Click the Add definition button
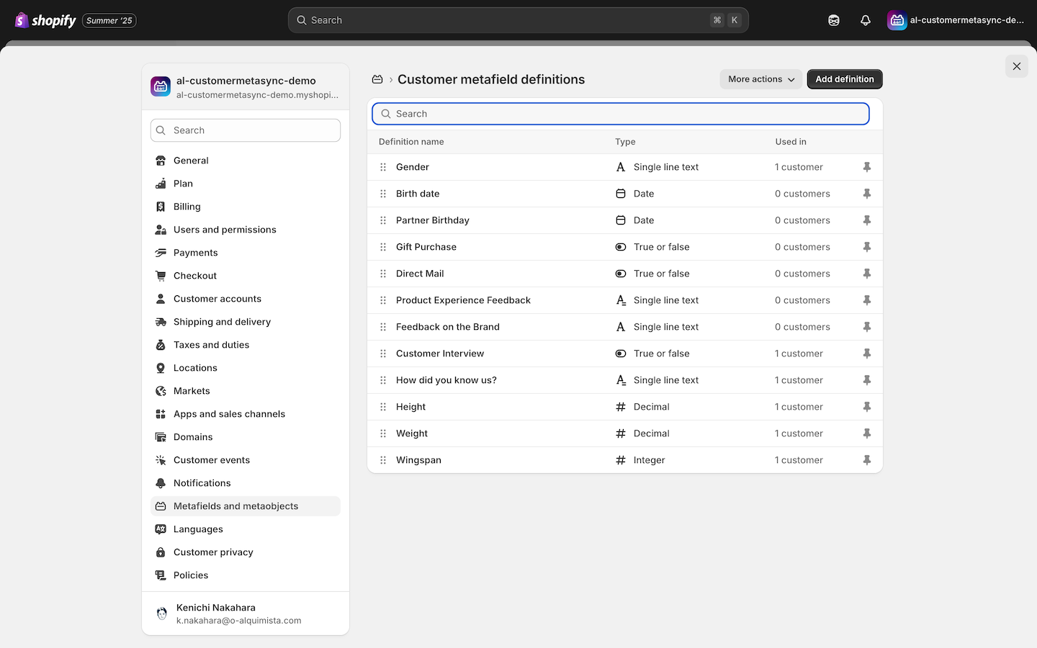This screenshot has height=648, width=1037. [845, 79]
